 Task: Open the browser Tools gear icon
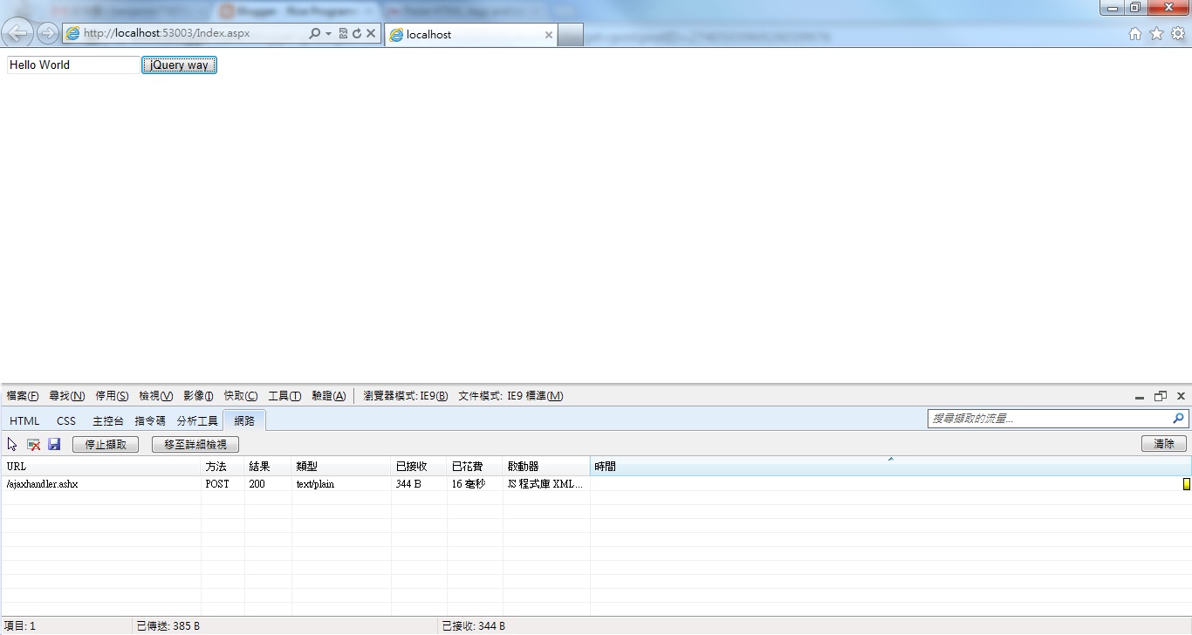coord(1178,34)
